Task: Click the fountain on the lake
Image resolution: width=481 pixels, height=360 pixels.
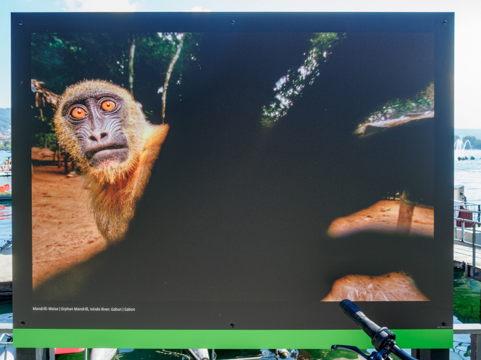Action: pos(462,146)
